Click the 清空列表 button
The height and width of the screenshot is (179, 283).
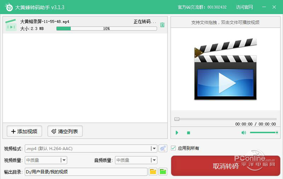[65, 131]
